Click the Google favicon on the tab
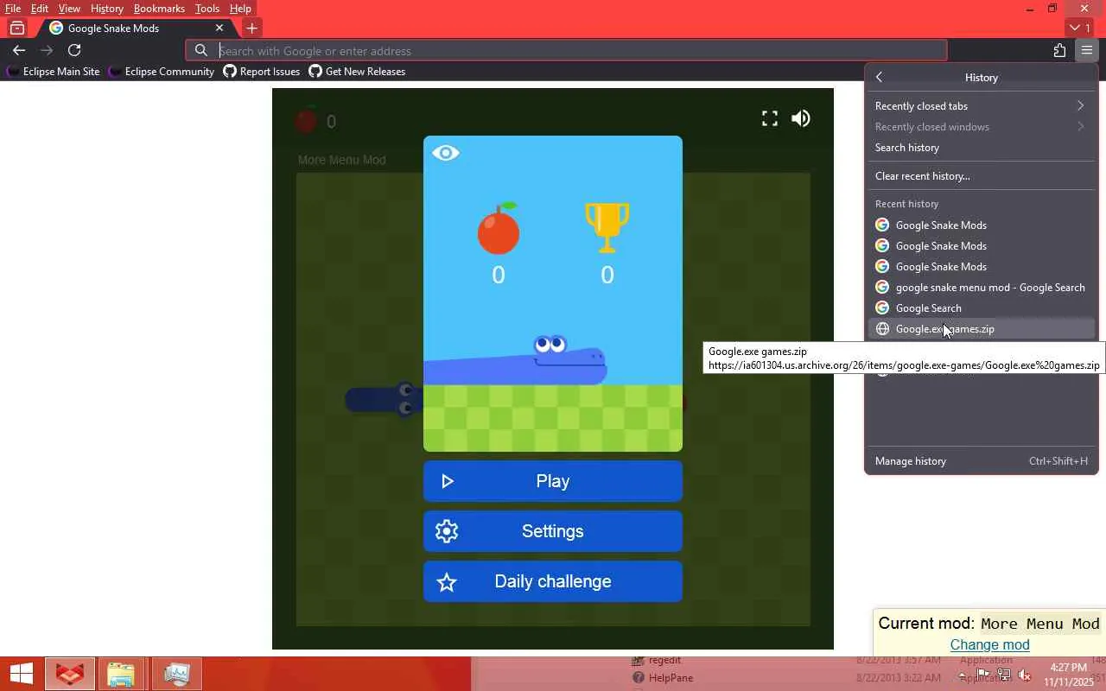This screenshot has height=691, width=1106. pos(56,28)
